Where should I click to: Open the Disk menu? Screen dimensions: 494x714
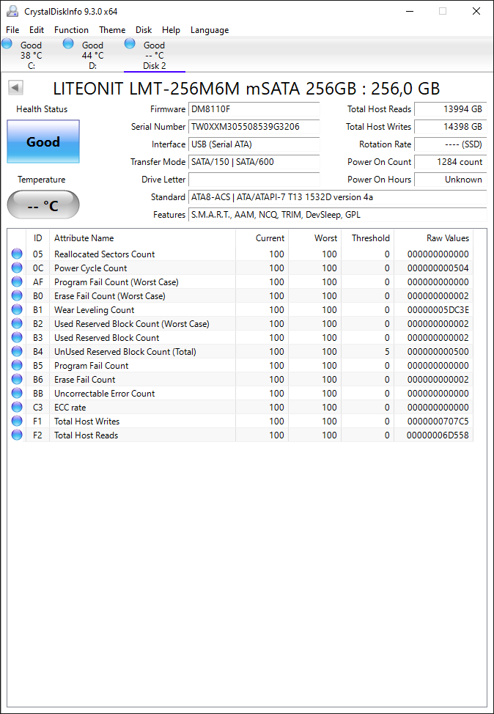(144, 30)
